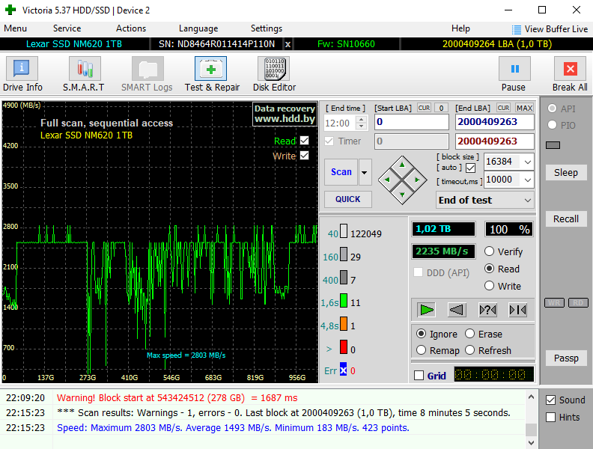593x449 pixels.
Task: Click the left arrow on direction diamond
Action: point(387,180)
